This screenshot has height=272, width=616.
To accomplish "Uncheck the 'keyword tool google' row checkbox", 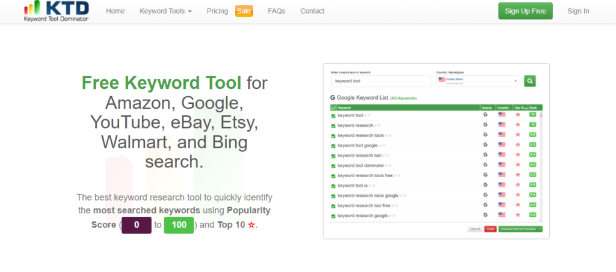I will 333,146.
